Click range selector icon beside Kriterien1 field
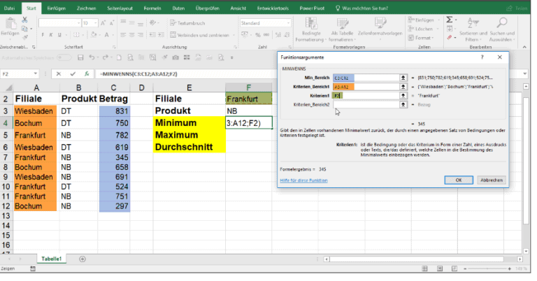 point(403,96)
